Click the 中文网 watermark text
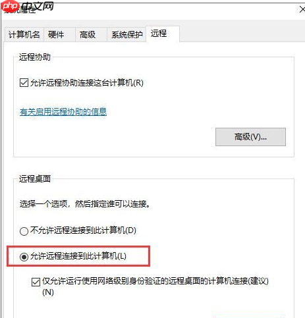Viewport: 305px width, 318px height. pos(38,6)
